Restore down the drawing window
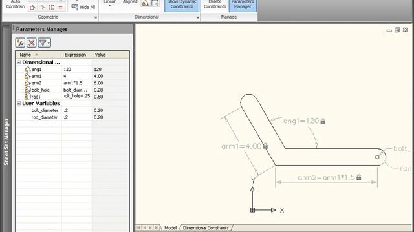Image resolution: width=414 pixels, height=232 pixels. pyautogui.click(x=397, y=30)
